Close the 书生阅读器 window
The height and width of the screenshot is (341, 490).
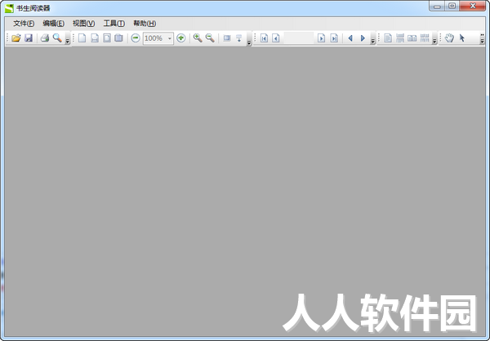pyautogui.click(x=473, y=6)
